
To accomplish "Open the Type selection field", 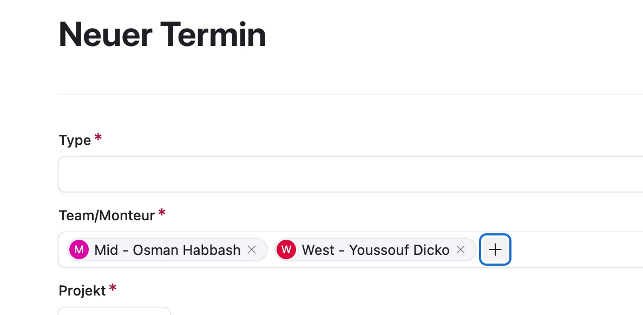I will click(351, 174).
